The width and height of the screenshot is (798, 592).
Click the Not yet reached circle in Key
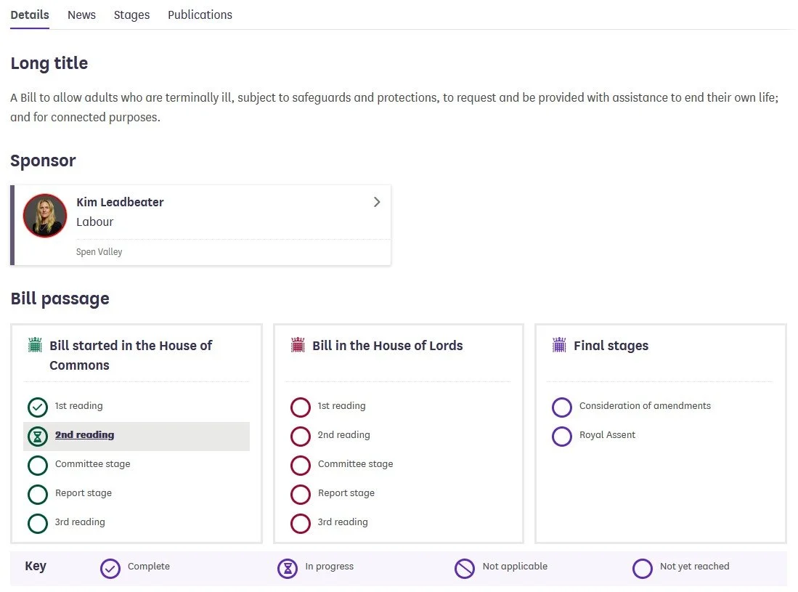coord(643,568)
